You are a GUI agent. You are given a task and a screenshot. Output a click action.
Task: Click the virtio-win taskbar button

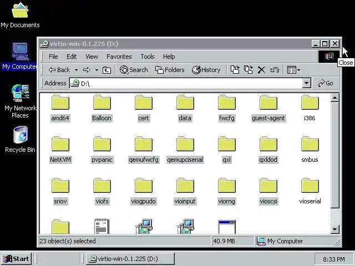point(130,259)
